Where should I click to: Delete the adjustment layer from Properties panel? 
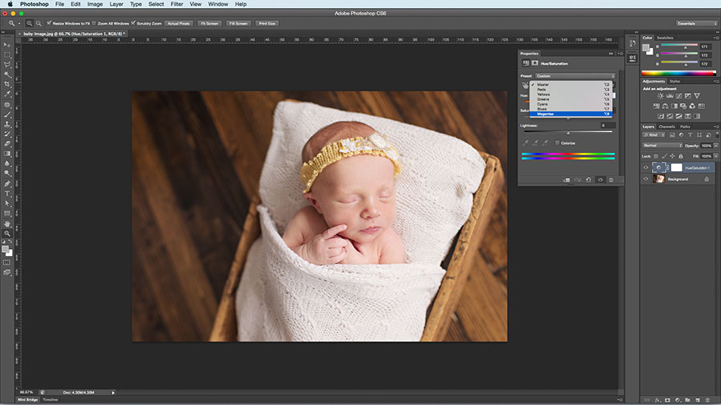click(611, 180)
